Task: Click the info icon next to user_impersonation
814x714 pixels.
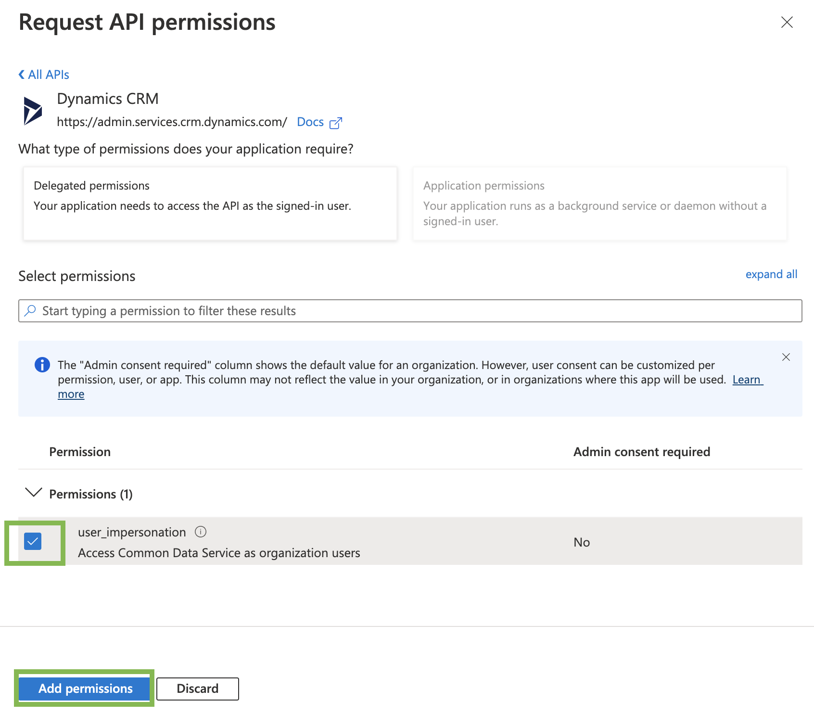Action: pos(201,532)
